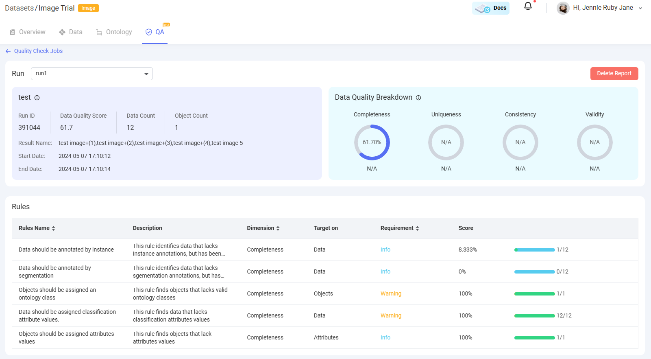Click Info on annotated by segmentation row

tap(385, 272)
